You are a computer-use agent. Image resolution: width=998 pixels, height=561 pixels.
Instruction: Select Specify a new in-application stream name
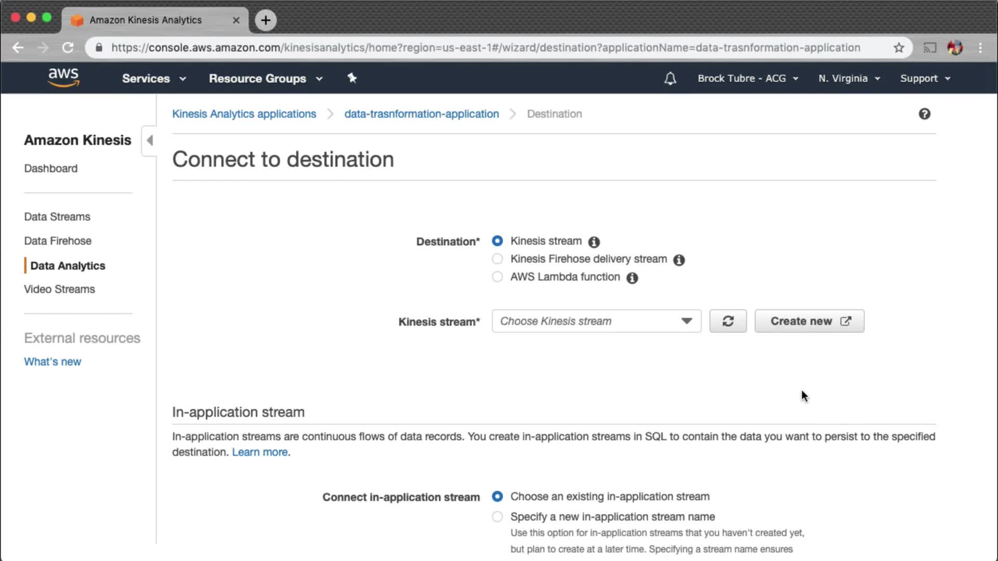click(497, 517)
